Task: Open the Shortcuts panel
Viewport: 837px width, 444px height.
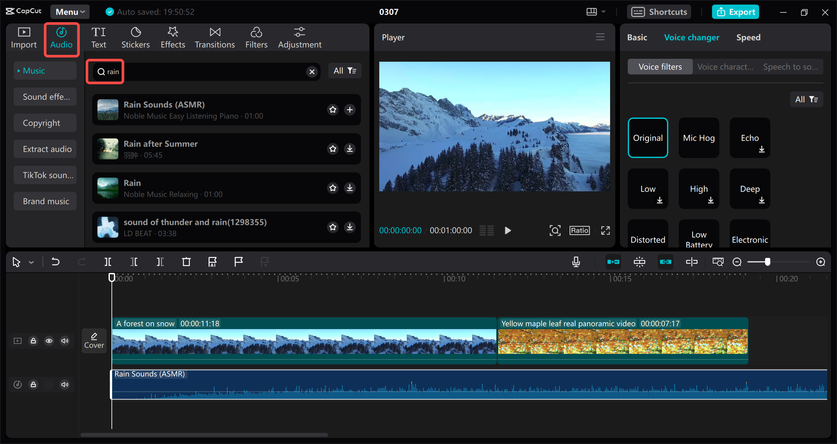Action: 659,11
